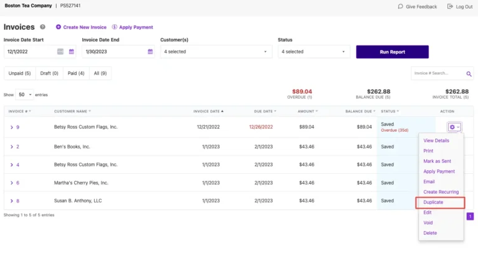Click the Give Feedback link
This screenshot has height=254, width=478.
(421, 7)
